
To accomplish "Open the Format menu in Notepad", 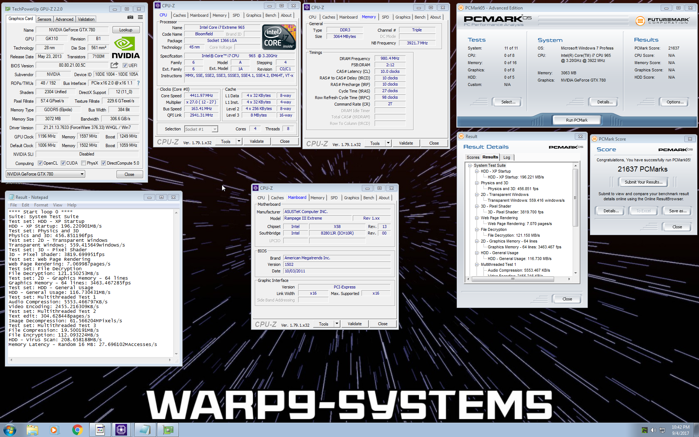I will (x=41, y=205).
